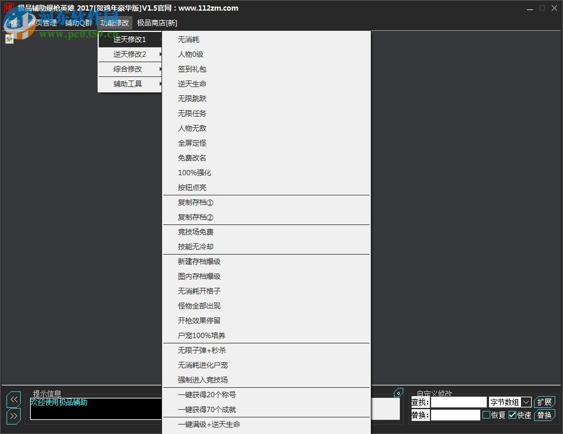Click the left double-arrow « button

pyautogui.click(x=13, y=399)
